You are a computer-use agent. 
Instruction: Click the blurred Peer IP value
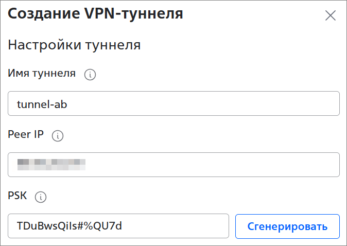click(51, 165)
